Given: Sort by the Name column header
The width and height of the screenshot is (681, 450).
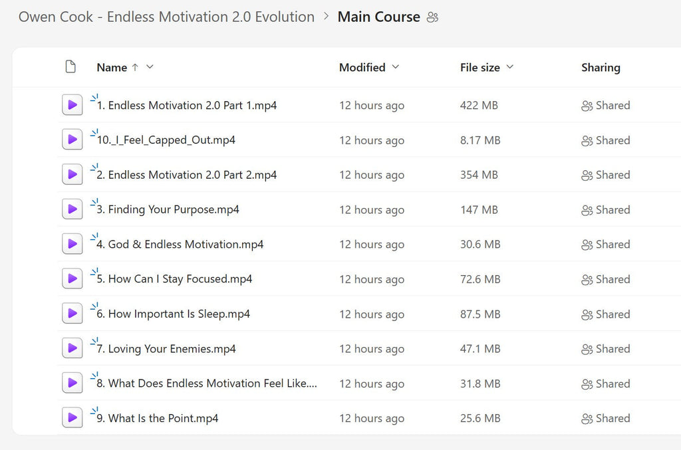Looking at the screenshot, I should click(x=112, y=67).
